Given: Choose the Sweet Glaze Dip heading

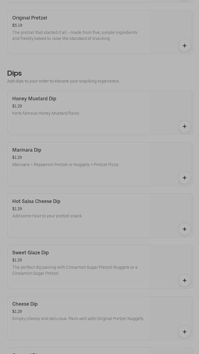Looking at the screenshot, I should coord(30,253).
